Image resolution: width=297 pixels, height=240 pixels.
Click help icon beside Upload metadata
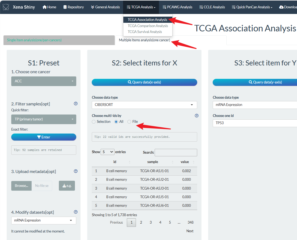tap(76, 171)
